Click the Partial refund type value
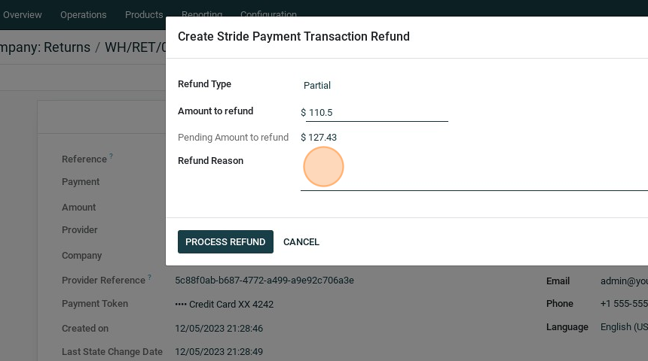This screenshot has height=361, width=648. click(x=317, y=86)
